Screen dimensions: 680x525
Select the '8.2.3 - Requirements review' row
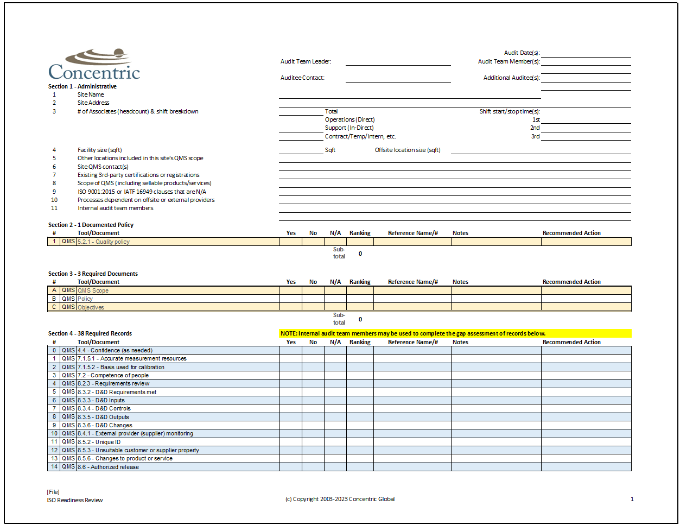pyautogui.click(x=339, y=383)
